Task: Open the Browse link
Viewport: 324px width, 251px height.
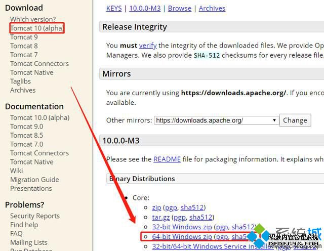Action: [x=180, y=8]
